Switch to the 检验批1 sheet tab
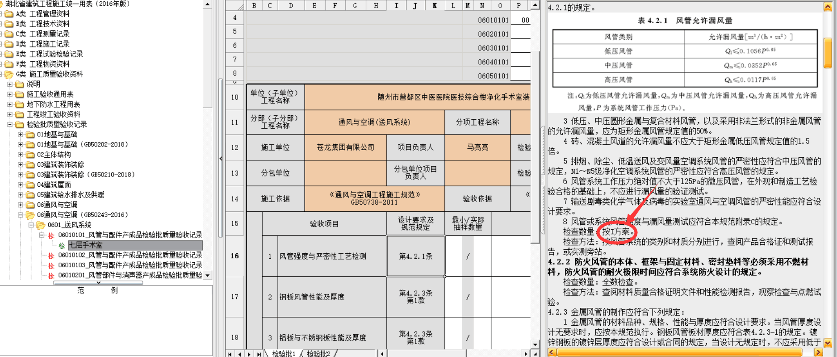Viewport: 837px width, 357px height. pos(284,353)
